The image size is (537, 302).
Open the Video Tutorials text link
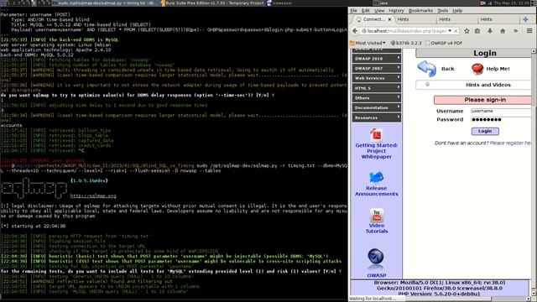[377, 228]
